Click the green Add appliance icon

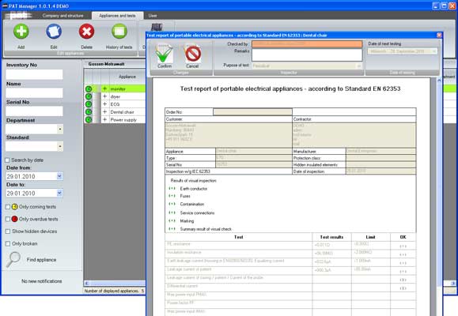coord(21,32)
